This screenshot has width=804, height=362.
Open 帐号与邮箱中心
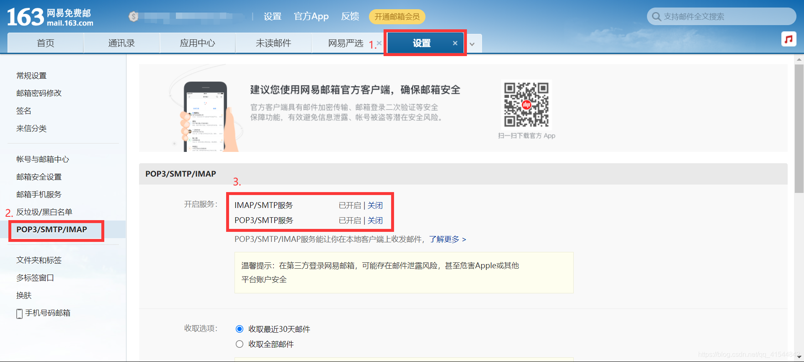tap(43, 159)
